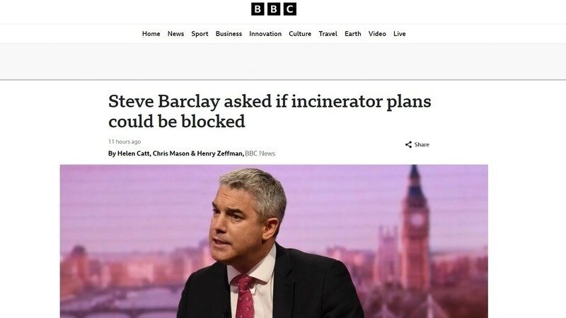Click the BBC logo at the top
Image resolution: width=566 pixels, height=318 pixels.
pos(274,9)
